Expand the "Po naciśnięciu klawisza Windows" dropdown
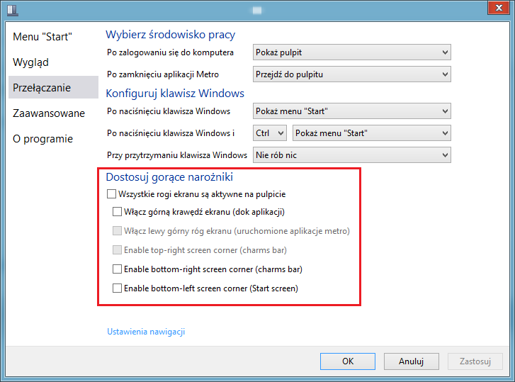515x382 pixels. (351, 111)
